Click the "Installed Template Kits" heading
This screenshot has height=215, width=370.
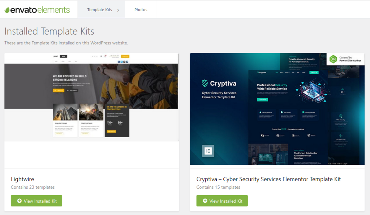coord(49,31)
